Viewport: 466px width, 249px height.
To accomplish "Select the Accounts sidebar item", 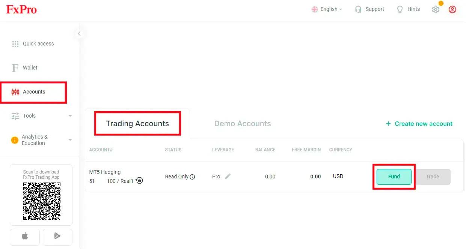I will (33, 92).
